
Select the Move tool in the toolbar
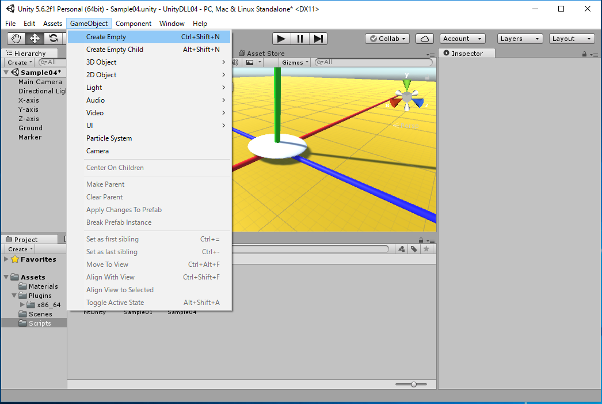(35, 39)
